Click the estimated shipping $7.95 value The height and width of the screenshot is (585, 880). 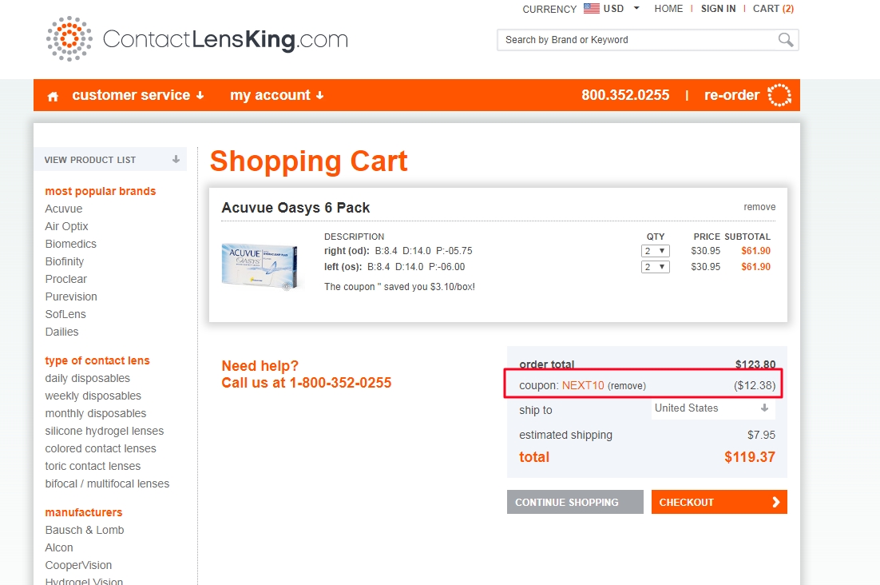tap(761, 435)
